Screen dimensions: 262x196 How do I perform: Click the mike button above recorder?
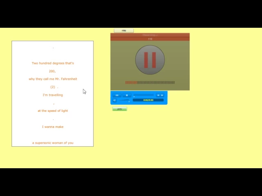click(124, 31)
